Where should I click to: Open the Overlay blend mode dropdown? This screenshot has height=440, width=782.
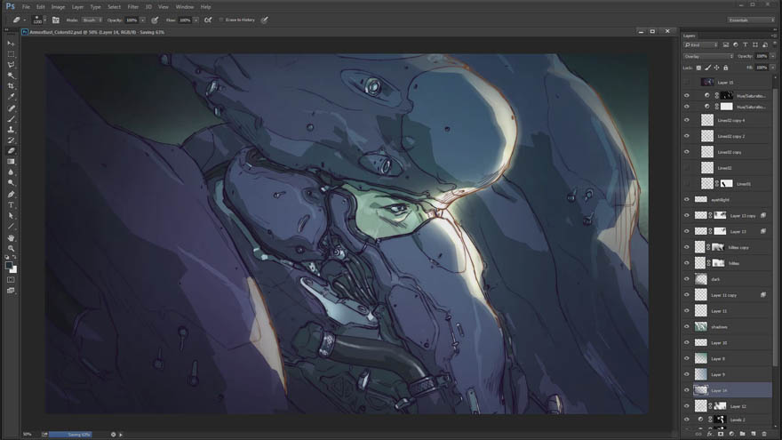708,56
